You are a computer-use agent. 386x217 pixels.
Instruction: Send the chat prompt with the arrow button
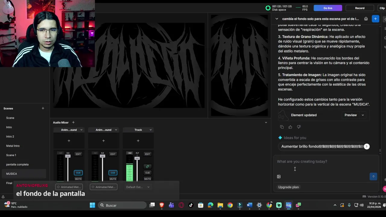(373, 177)
